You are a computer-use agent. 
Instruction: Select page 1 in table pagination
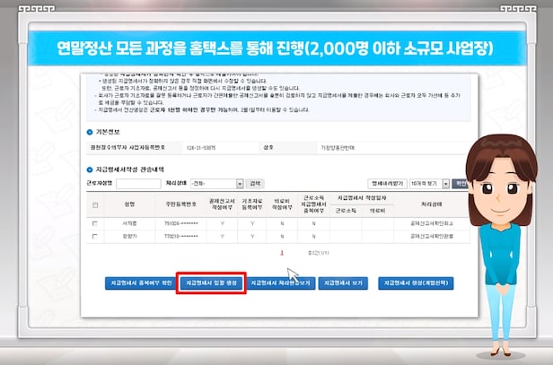click(281, 254)
